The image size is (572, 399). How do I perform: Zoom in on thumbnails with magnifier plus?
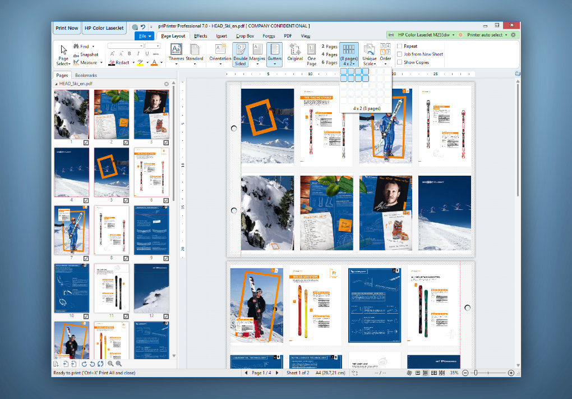pyautogui.click(x=119, y=364)
